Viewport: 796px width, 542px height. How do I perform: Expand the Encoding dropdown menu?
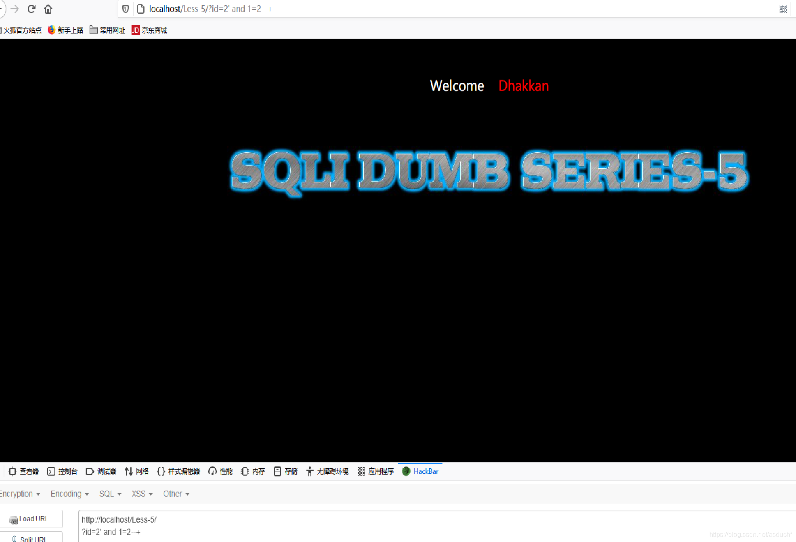(69, 494)
